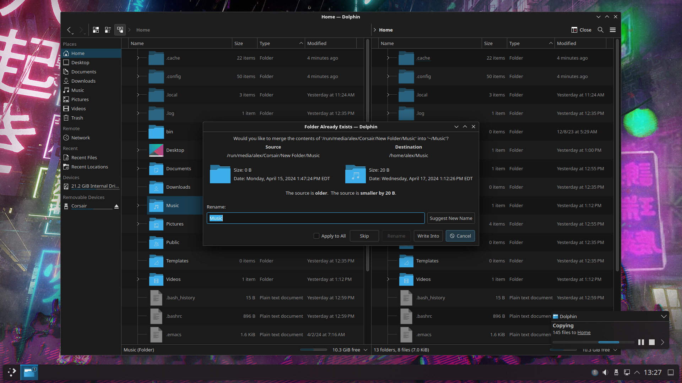The height and width of the screenshot is (383, 682).
Task: Expand Desktop folder in left pane
Action: [x=138, y=150]
